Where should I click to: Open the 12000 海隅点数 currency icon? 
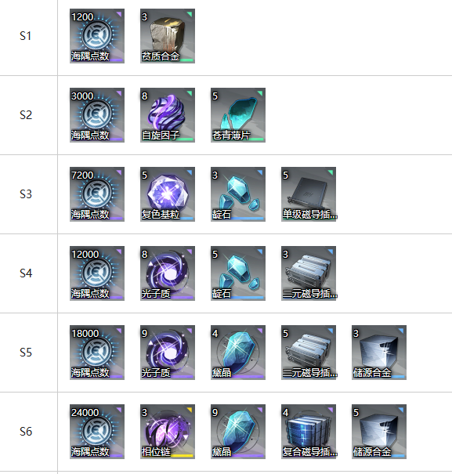coord(97,273)
